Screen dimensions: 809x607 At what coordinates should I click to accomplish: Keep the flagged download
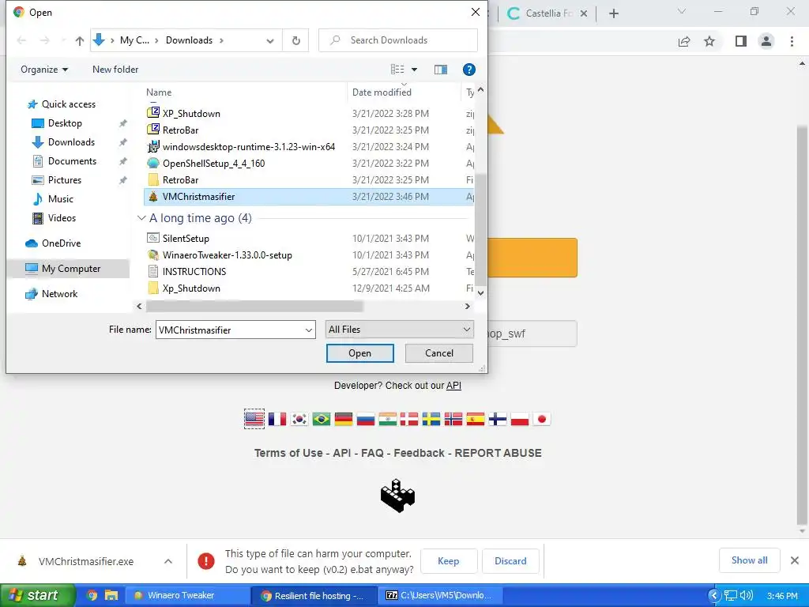449,561
